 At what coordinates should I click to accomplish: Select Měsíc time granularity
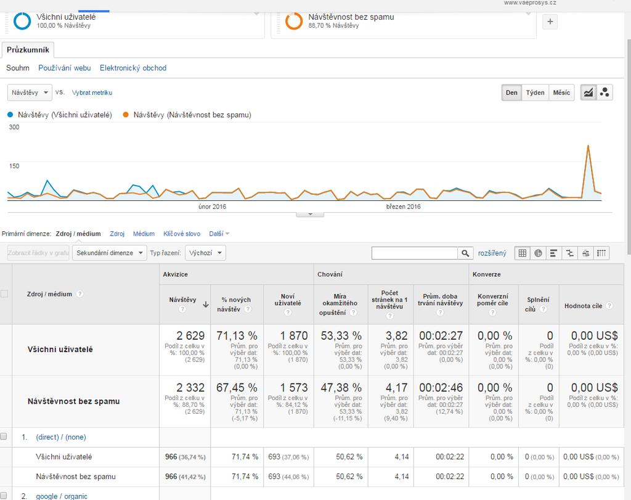561,92
